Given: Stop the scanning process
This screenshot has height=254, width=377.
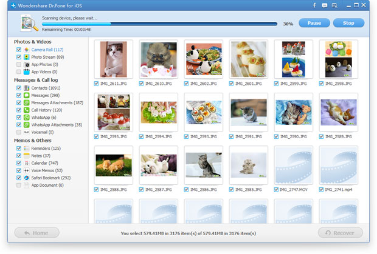Looking at the screenshot, I should tap(348, 23).
